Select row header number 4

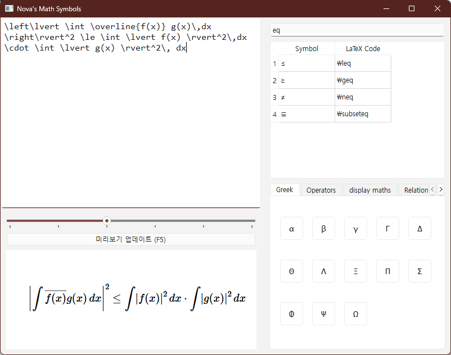tap(274, 114)
